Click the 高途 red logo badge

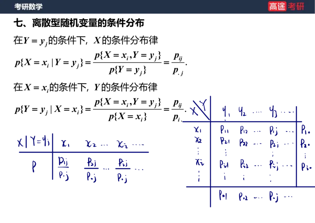coord(277,6)
